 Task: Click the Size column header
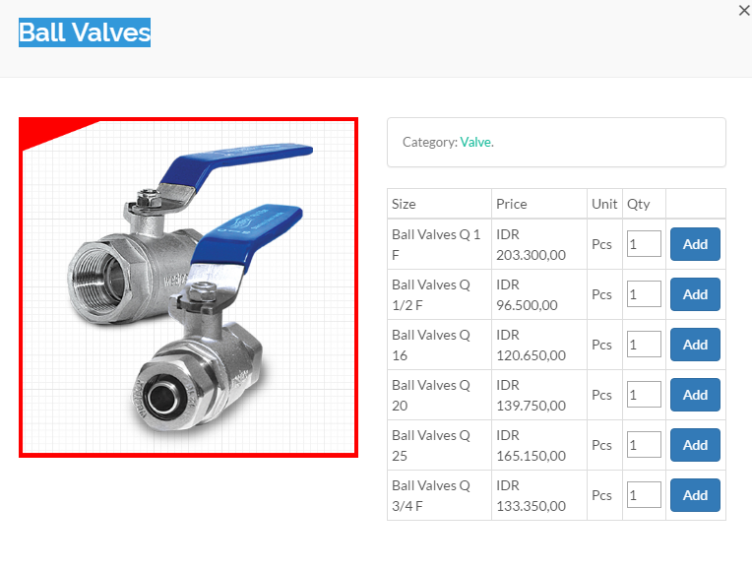click(x=404, y=204)
